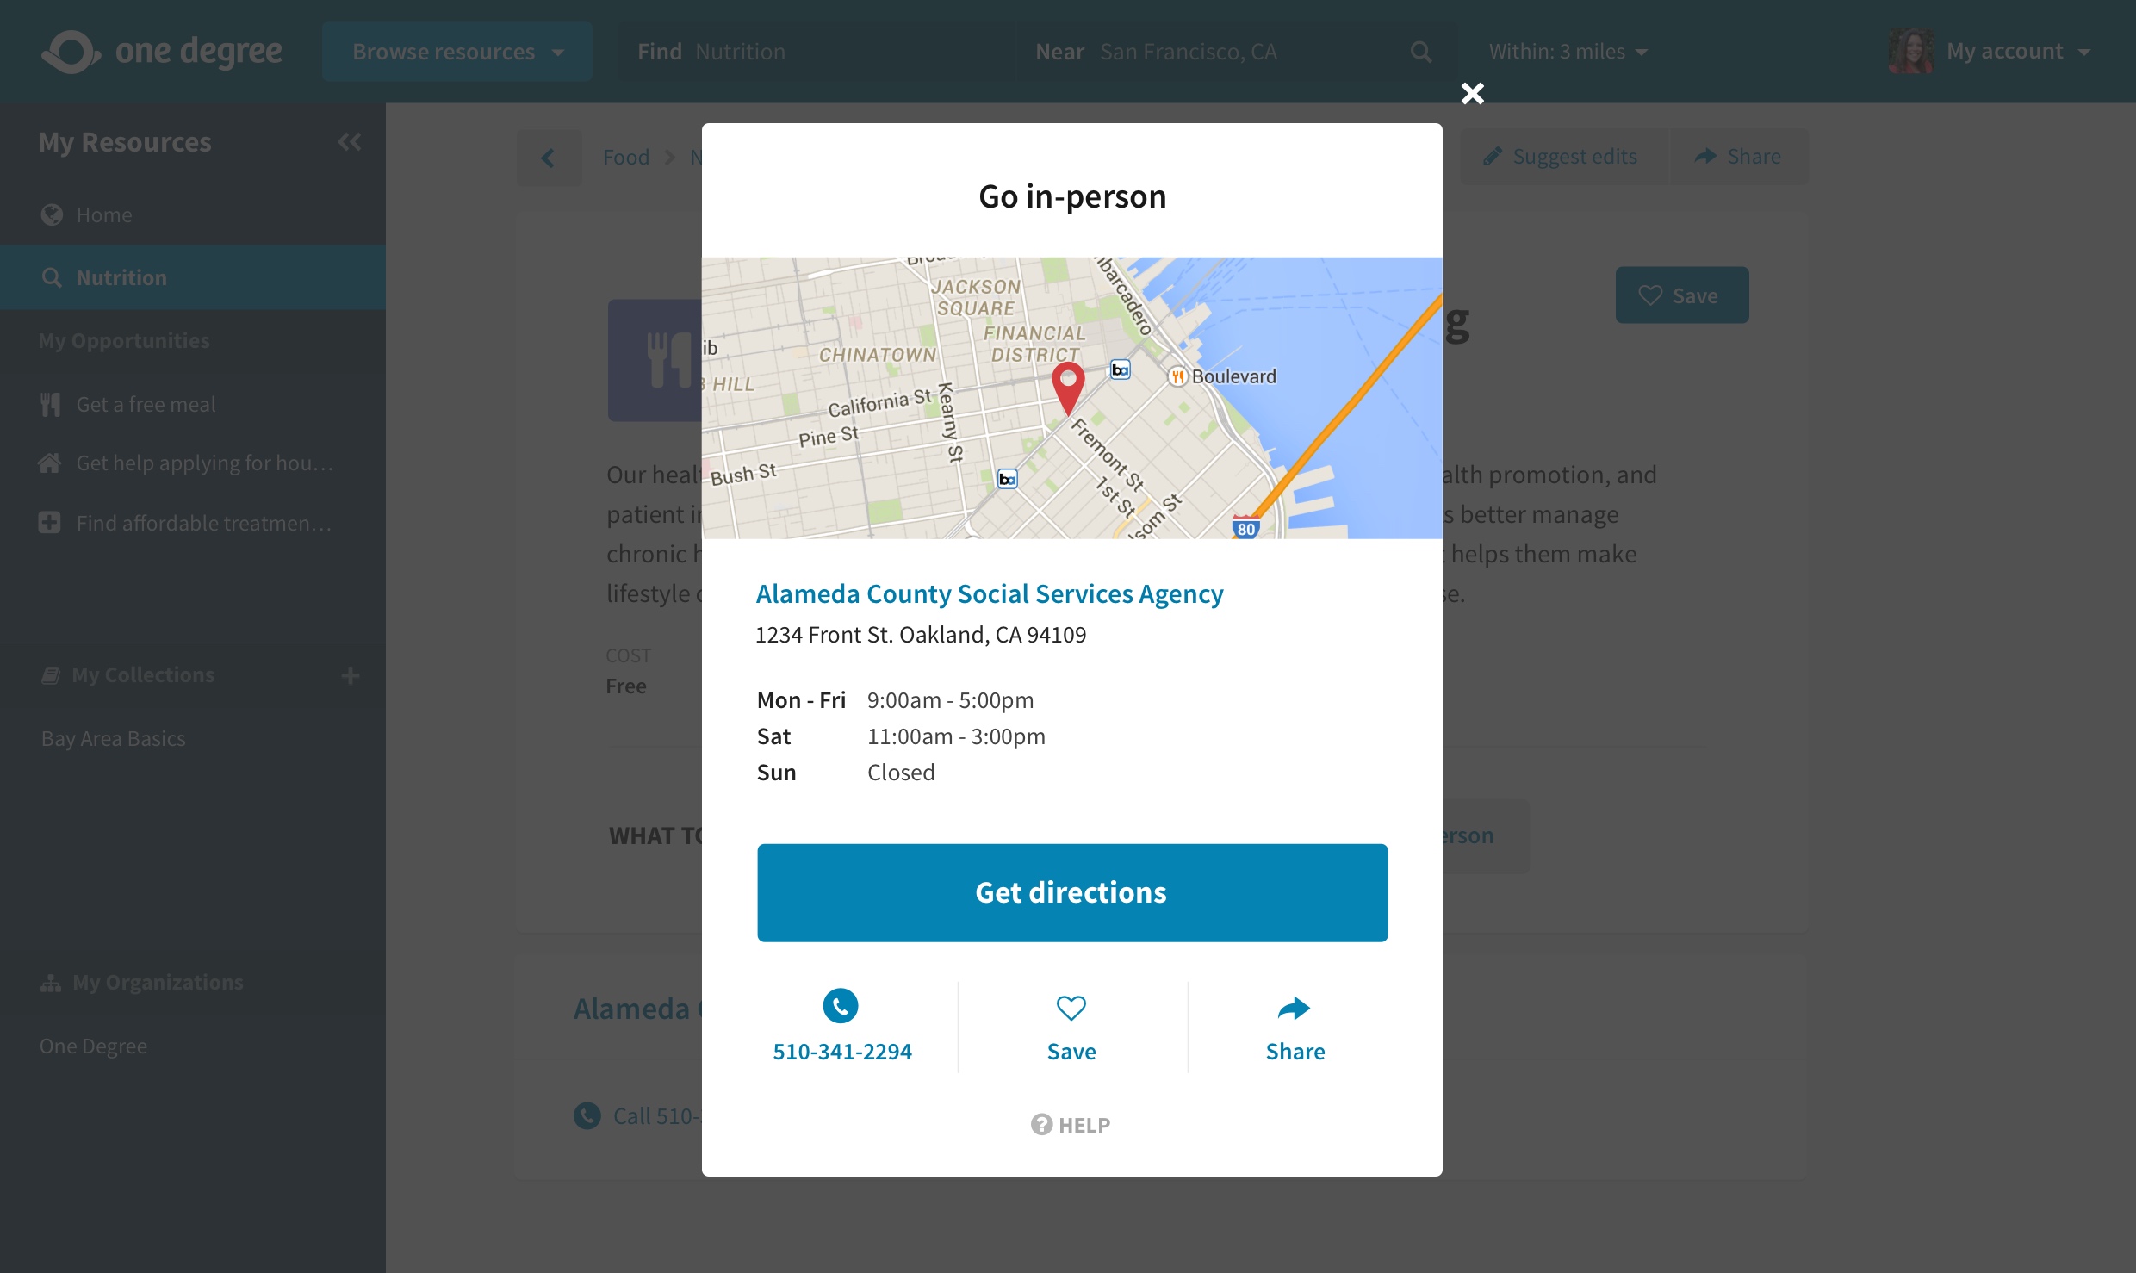Screen dimensions: 2136x1273
Task: Go to Home in sidebar
Action: (103, 214)
